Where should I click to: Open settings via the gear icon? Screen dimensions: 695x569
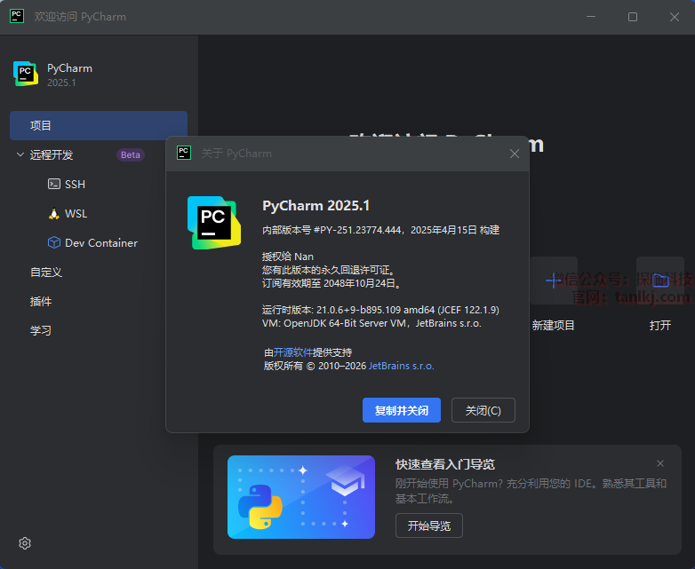click(x=25, y=543)
